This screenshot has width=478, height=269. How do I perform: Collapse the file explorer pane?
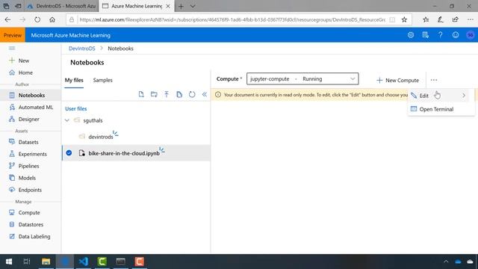coord(205,94)
